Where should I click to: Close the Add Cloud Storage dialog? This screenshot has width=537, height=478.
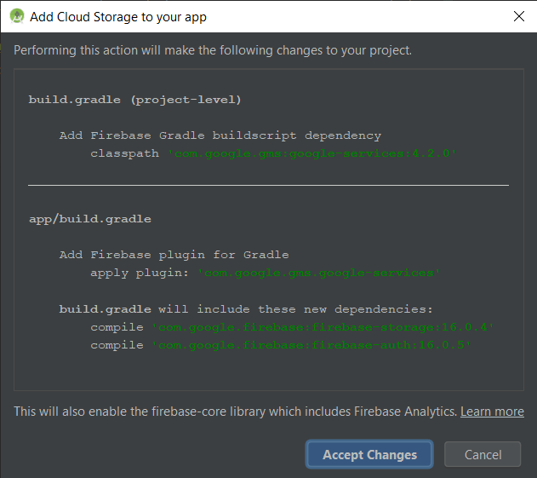click(x=518, y=16)
